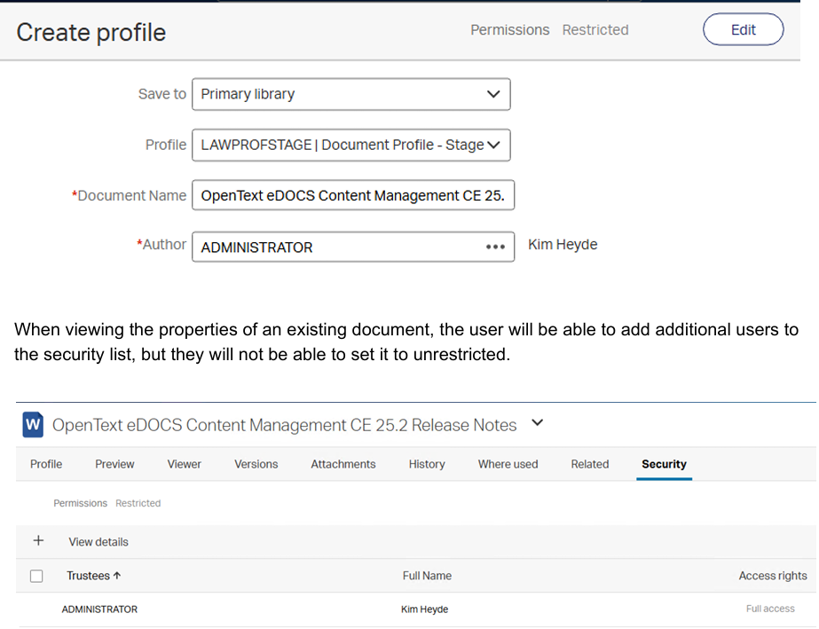This screenshot has height=629, width=819.
Task: Click the Restricted label under the Security tab
Action: [138, 503]
